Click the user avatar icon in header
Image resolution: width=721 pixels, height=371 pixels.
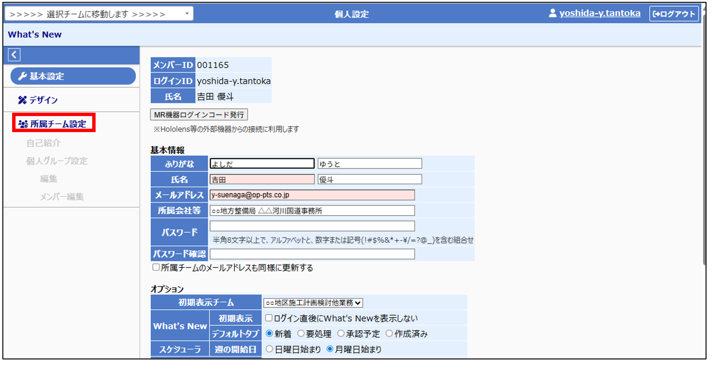[553, 14]
